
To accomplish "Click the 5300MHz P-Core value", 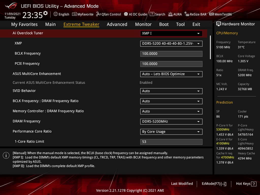I will point(223,129).
